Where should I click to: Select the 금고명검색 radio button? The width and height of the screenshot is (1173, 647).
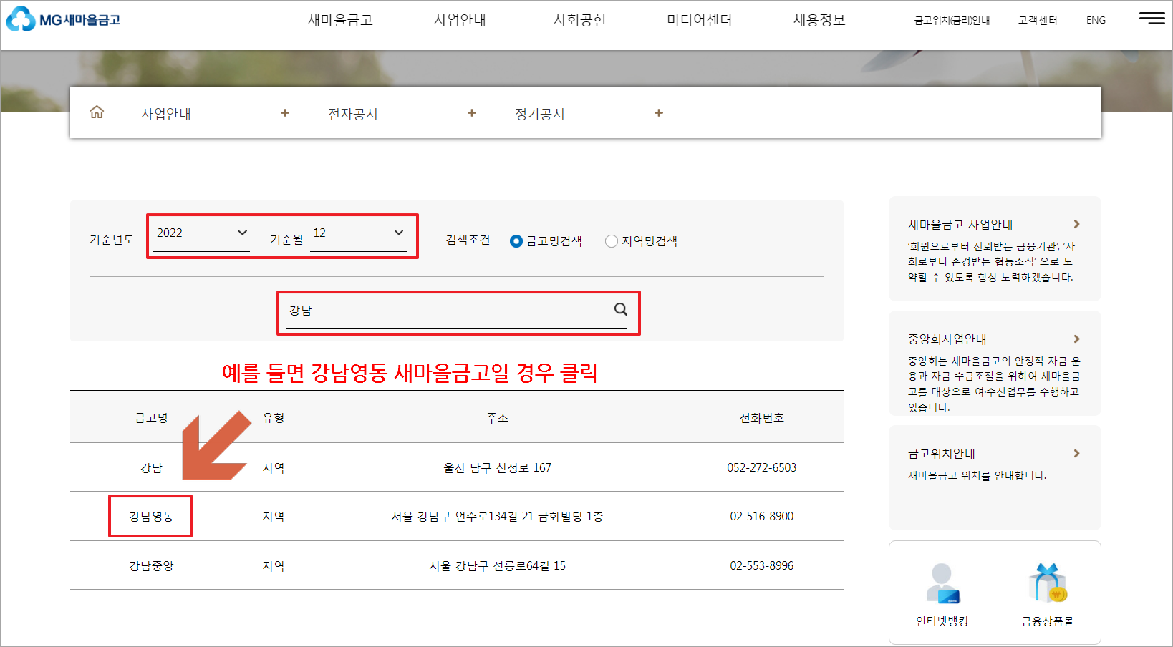(516, 241)
